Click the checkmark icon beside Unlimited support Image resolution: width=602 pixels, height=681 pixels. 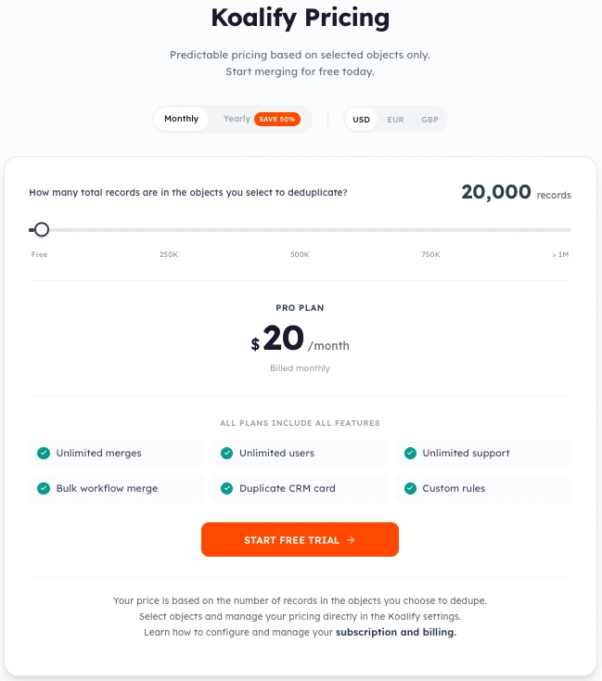coord(409,453)
